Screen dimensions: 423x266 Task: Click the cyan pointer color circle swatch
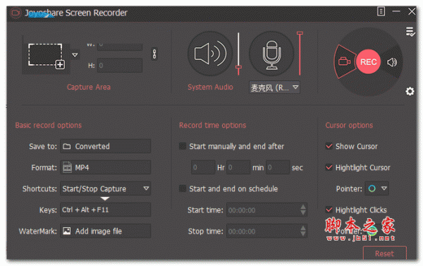372,188
